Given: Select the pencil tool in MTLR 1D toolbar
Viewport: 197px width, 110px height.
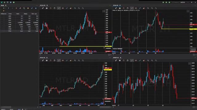Looking at the screenshot, I should 67,61.
